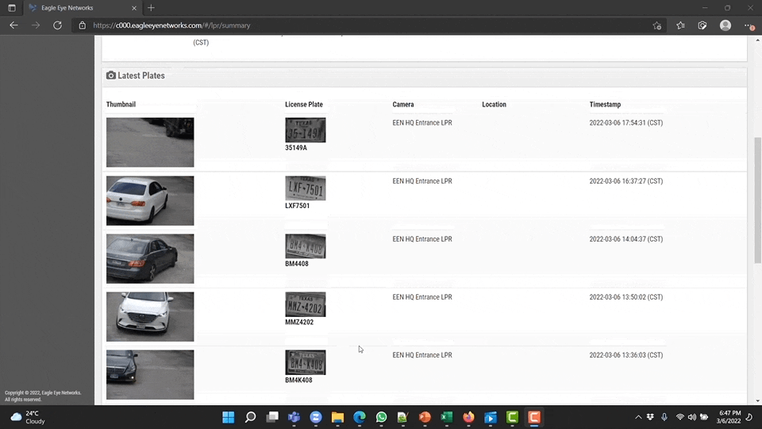
Task: Open dark car thumbnail for BM4K408
Action: [x=150, y=374]
